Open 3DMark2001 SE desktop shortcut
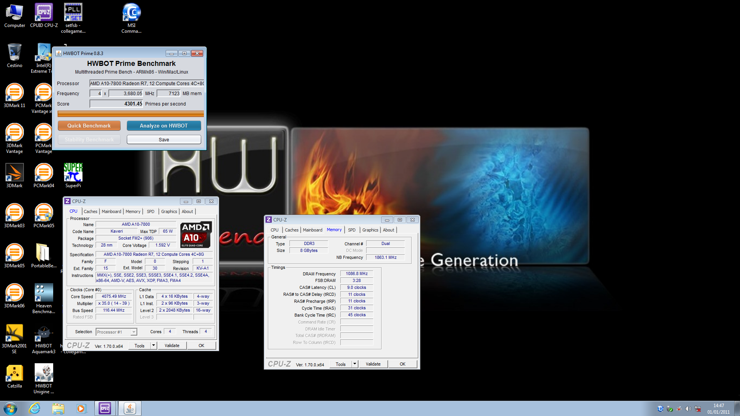This screenshot has height=416, width=740. point(15,339)
